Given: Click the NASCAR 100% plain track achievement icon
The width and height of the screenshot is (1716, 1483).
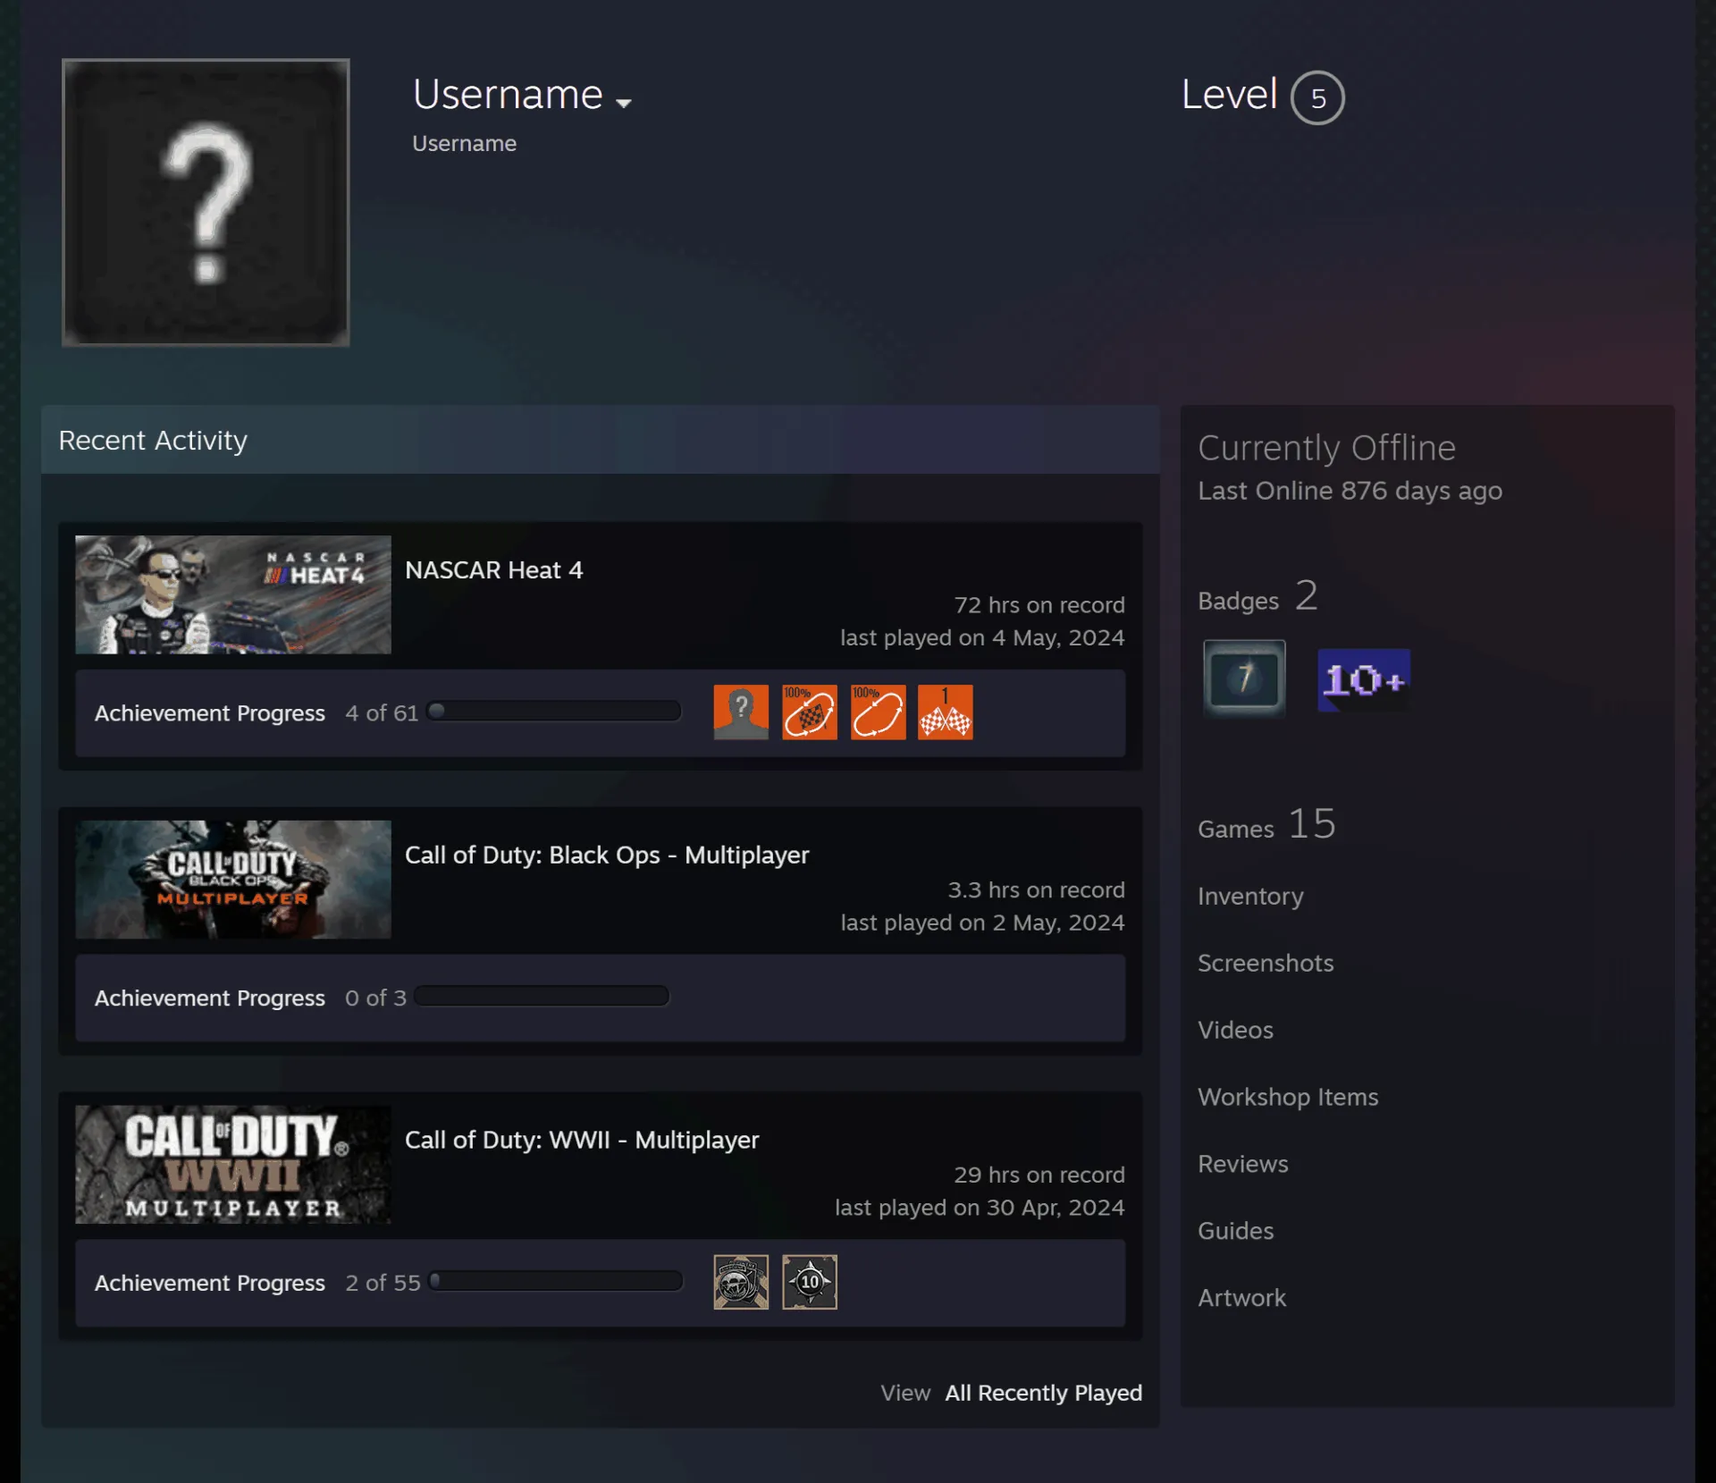Looking at the screenshot, I should [x=879, y=712].
